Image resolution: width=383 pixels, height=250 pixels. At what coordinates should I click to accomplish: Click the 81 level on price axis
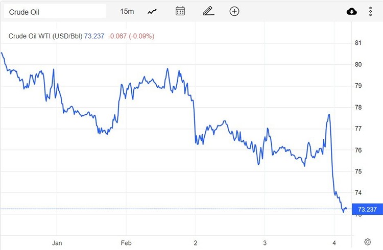pyautogui.click(x=358, y=43)
